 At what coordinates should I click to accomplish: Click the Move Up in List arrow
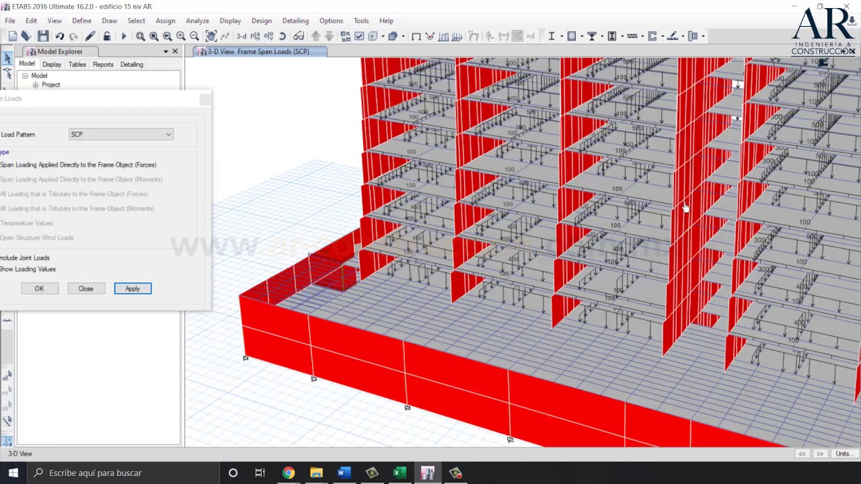[x=315, y=36]
